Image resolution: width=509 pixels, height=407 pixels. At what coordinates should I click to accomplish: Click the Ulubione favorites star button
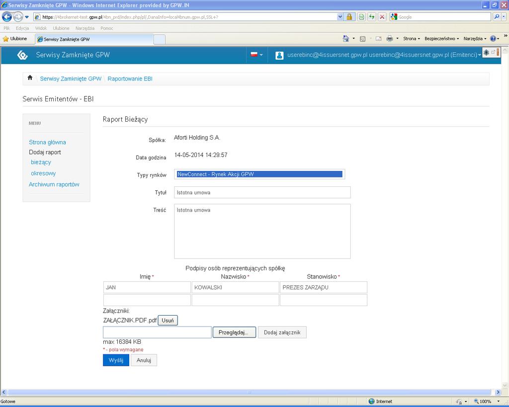[x=15, y=39]
